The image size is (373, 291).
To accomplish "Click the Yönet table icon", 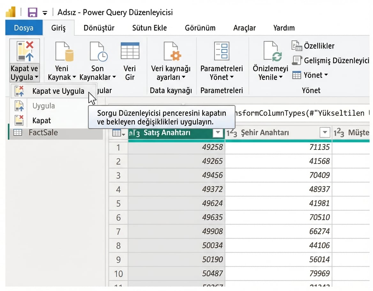I will pos(297,75).
